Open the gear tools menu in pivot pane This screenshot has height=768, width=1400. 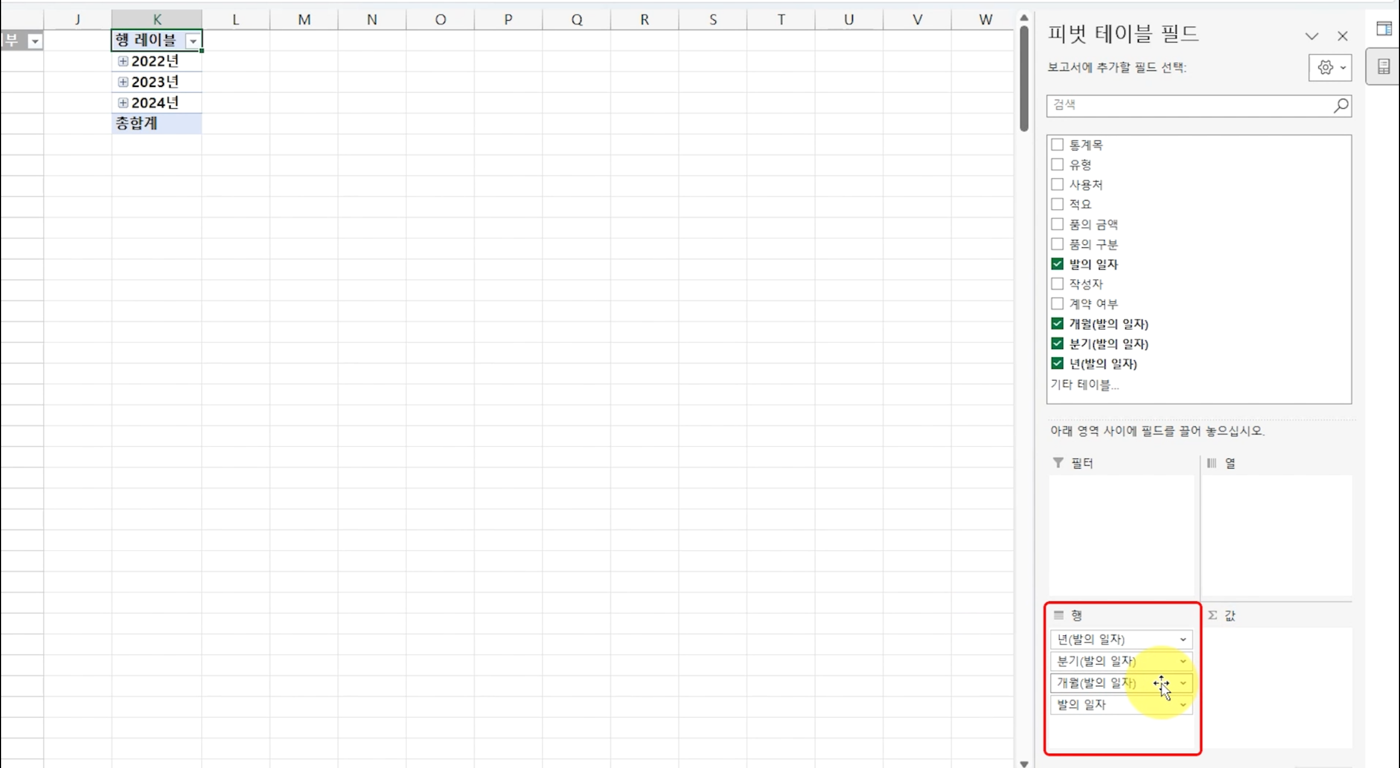[1330, 68]
